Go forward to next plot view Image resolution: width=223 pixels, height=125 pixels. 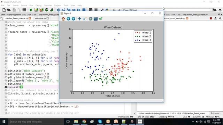pos(74,19)
